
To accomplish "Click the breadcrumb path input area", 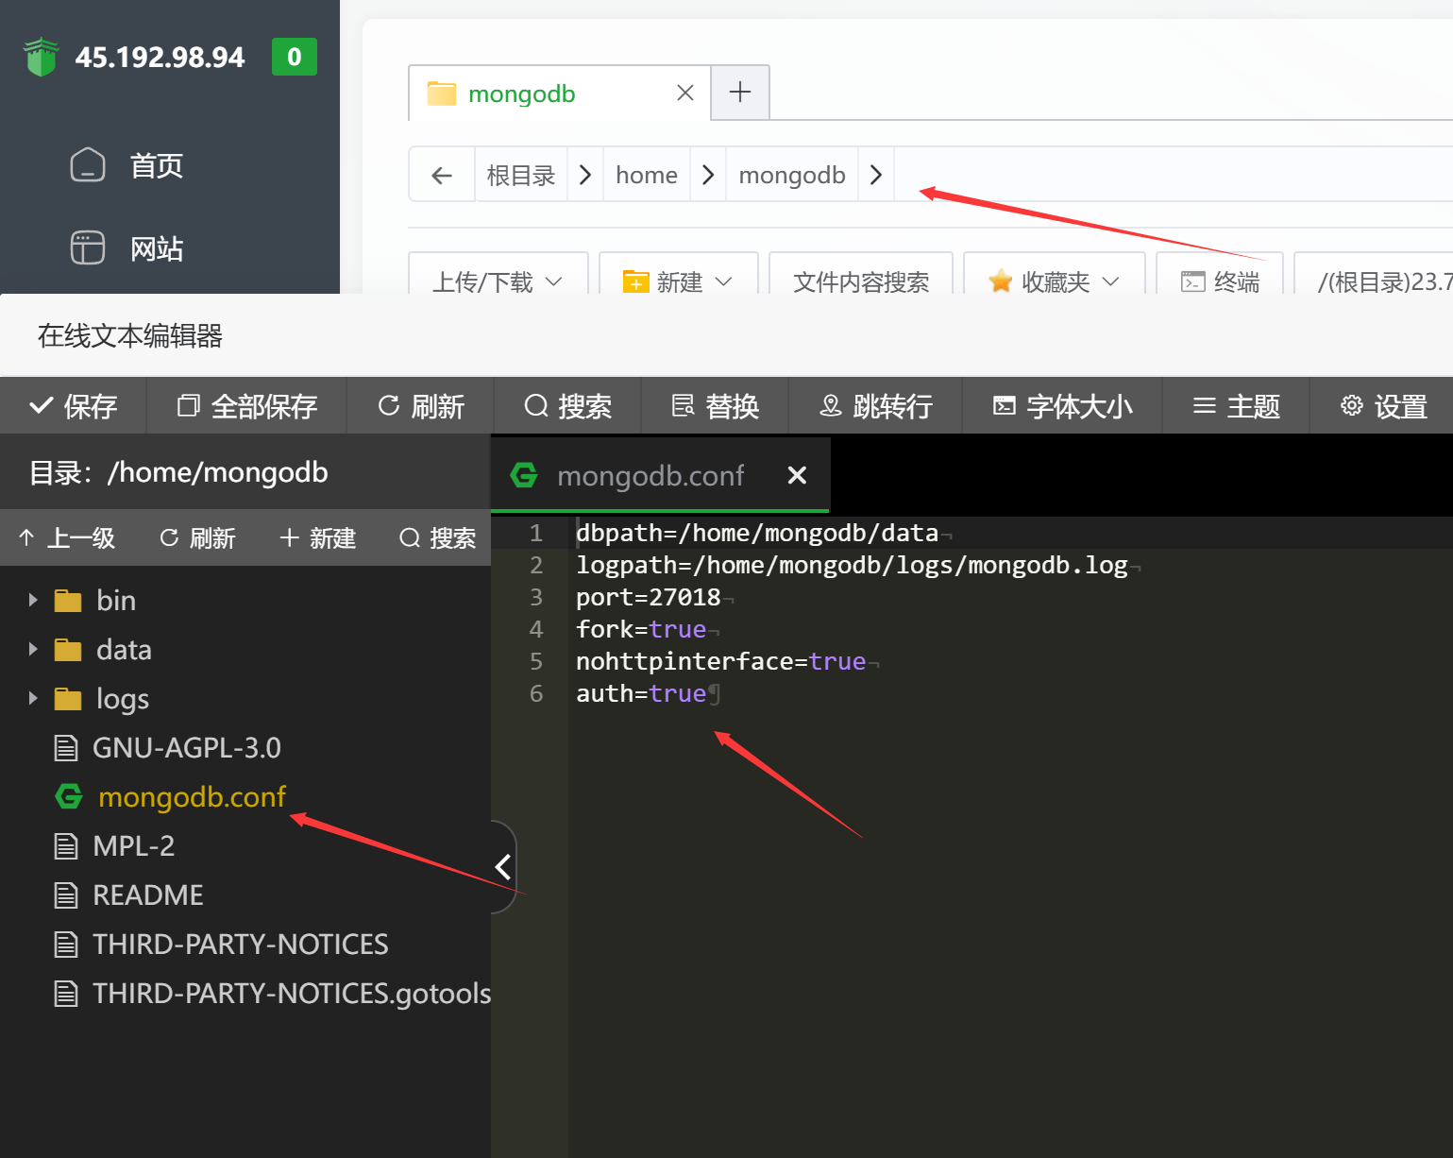I will pyautogui.click(x=1174, y=175).
